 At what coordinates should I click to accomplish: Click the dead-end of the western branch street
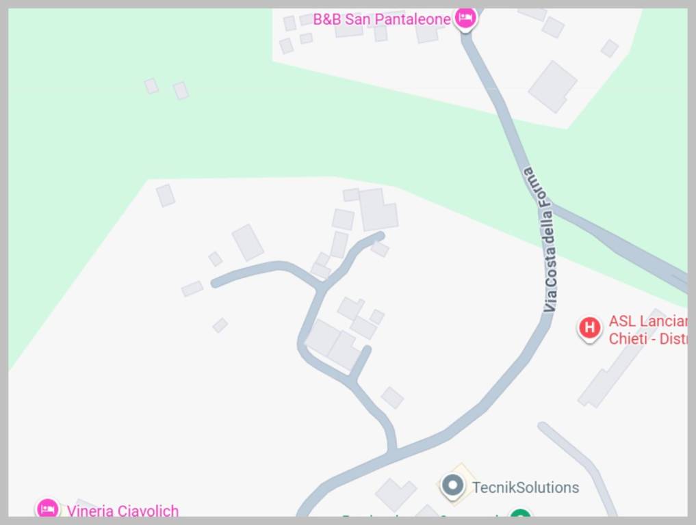(215, 283)
